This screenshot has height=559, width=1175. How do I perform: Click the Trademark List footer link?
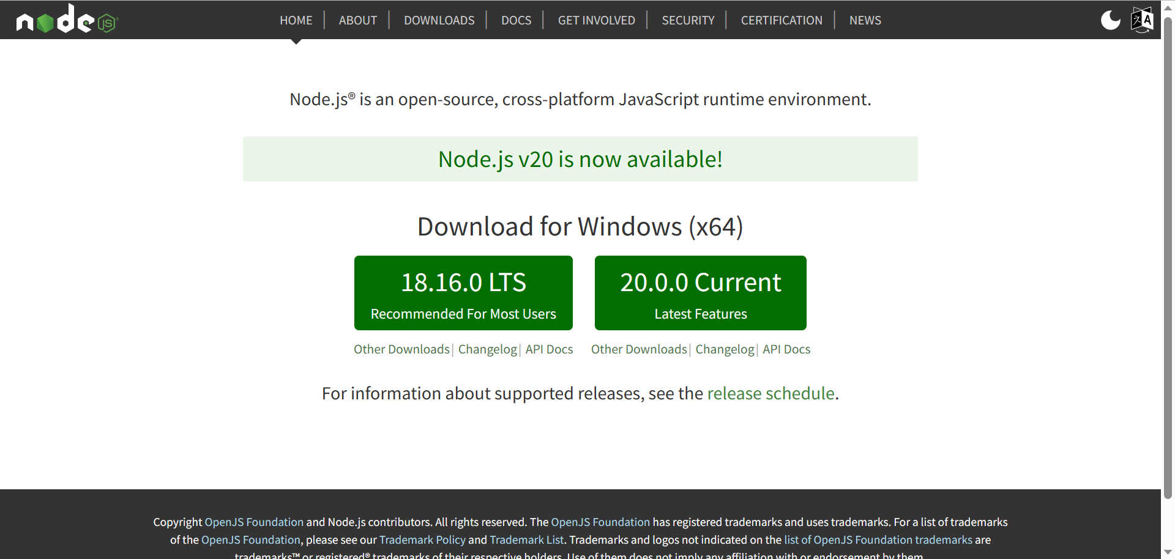click(526, 539)
